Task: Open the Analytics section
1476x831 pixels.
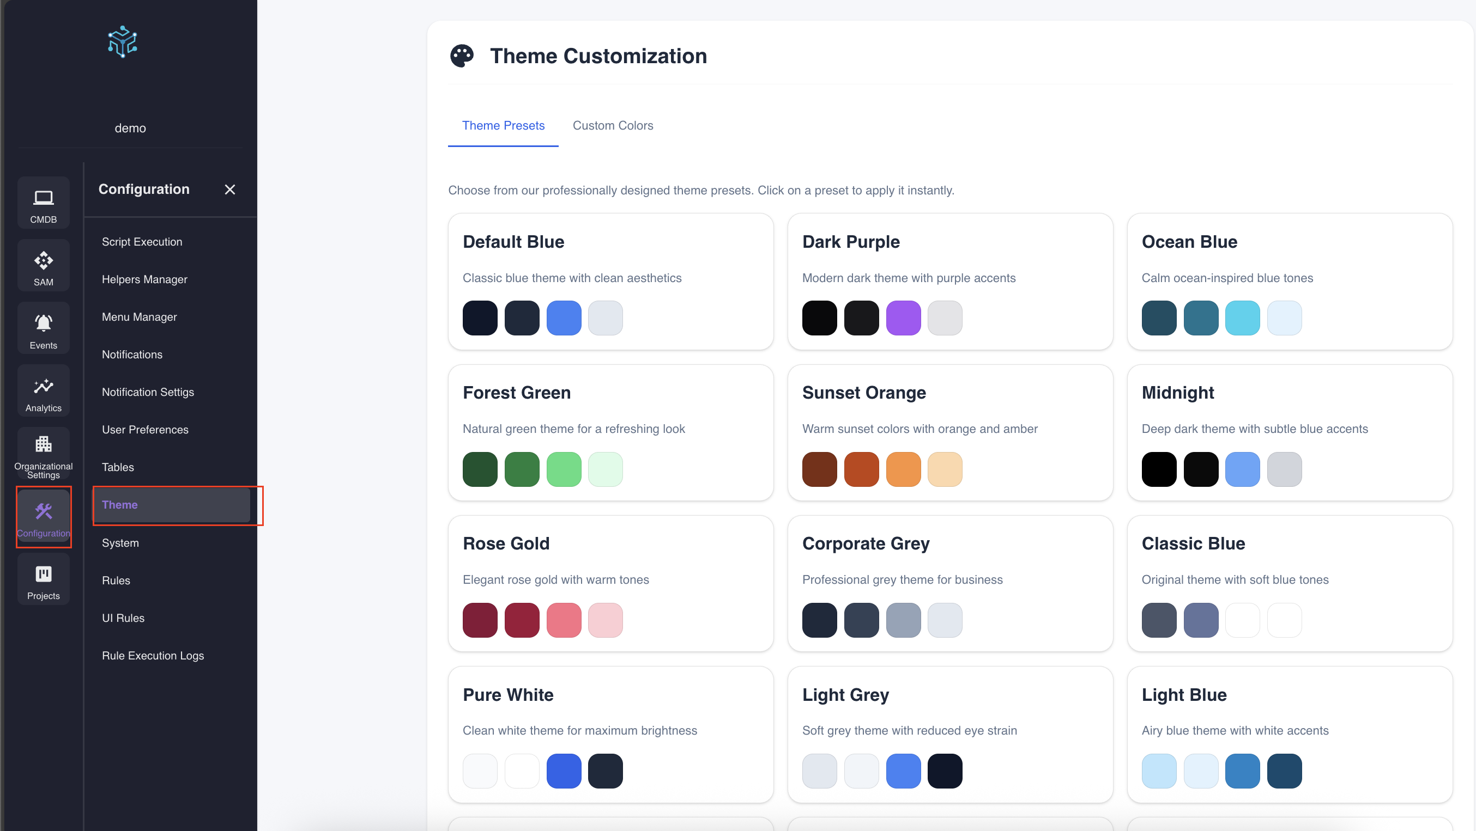Action: [x=43, y=391]
